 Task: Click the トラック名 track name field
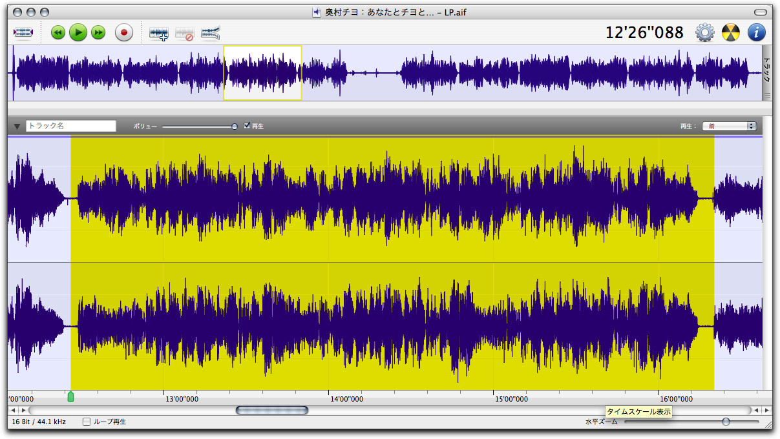tap(71, 127)
